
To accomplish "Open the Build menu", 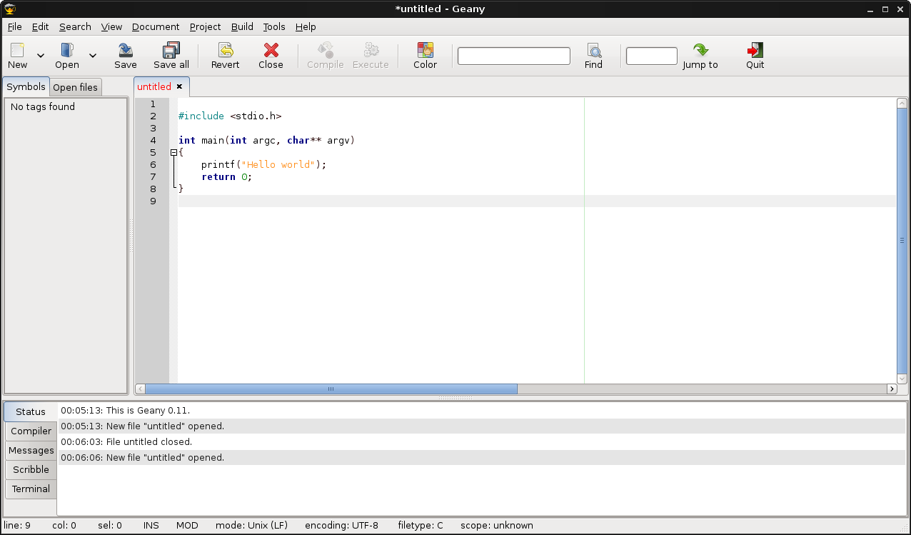I will 242,26.
